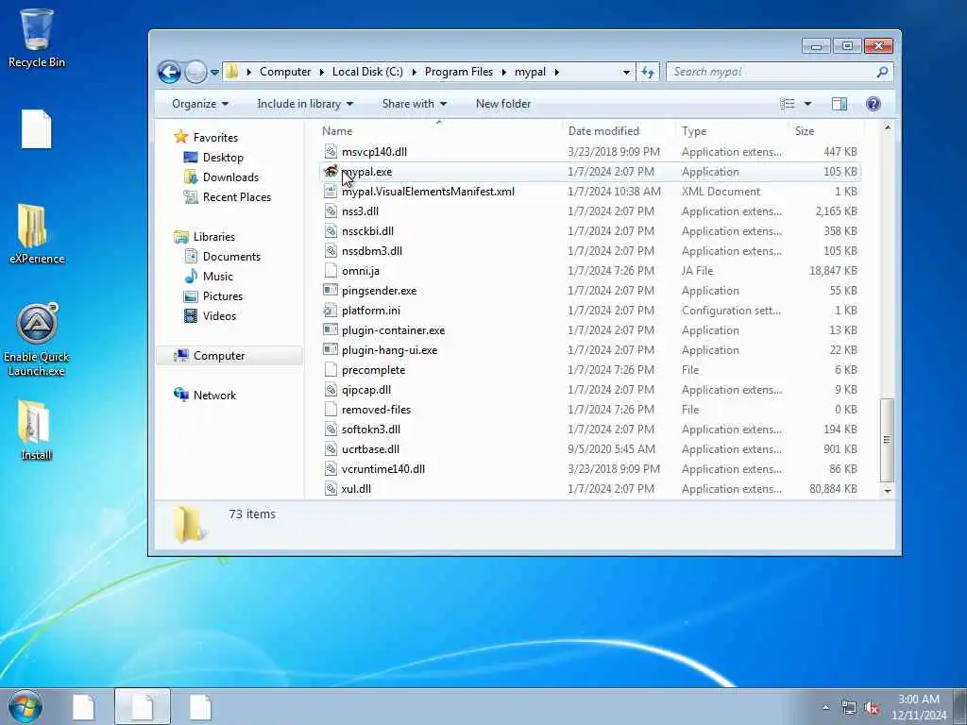Open the Windows Start button

point(25,707)
